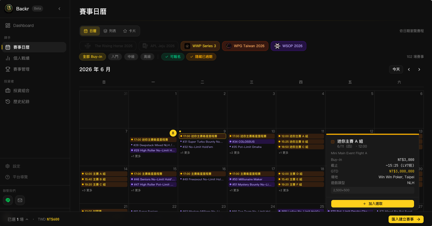
Task: Click the trophy icon for 賽事管理
Action: click(8, 69)
